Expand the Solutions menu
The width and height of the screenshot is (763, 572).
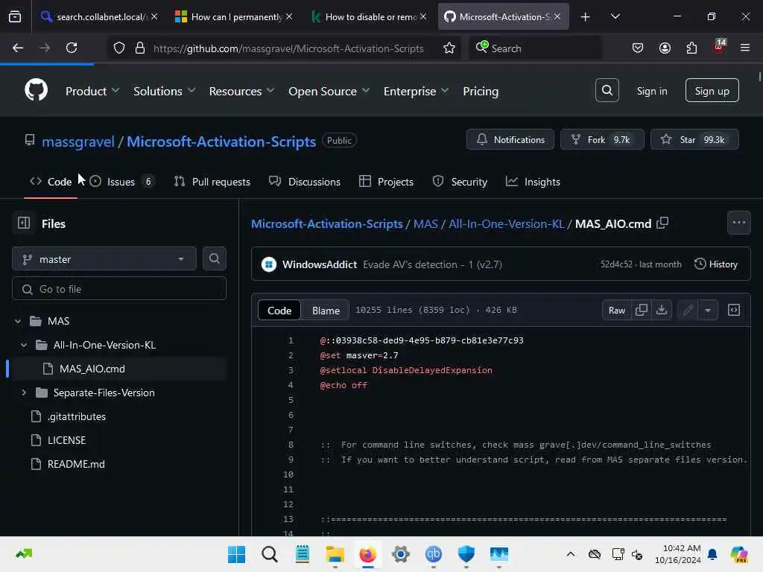point(164,91)
